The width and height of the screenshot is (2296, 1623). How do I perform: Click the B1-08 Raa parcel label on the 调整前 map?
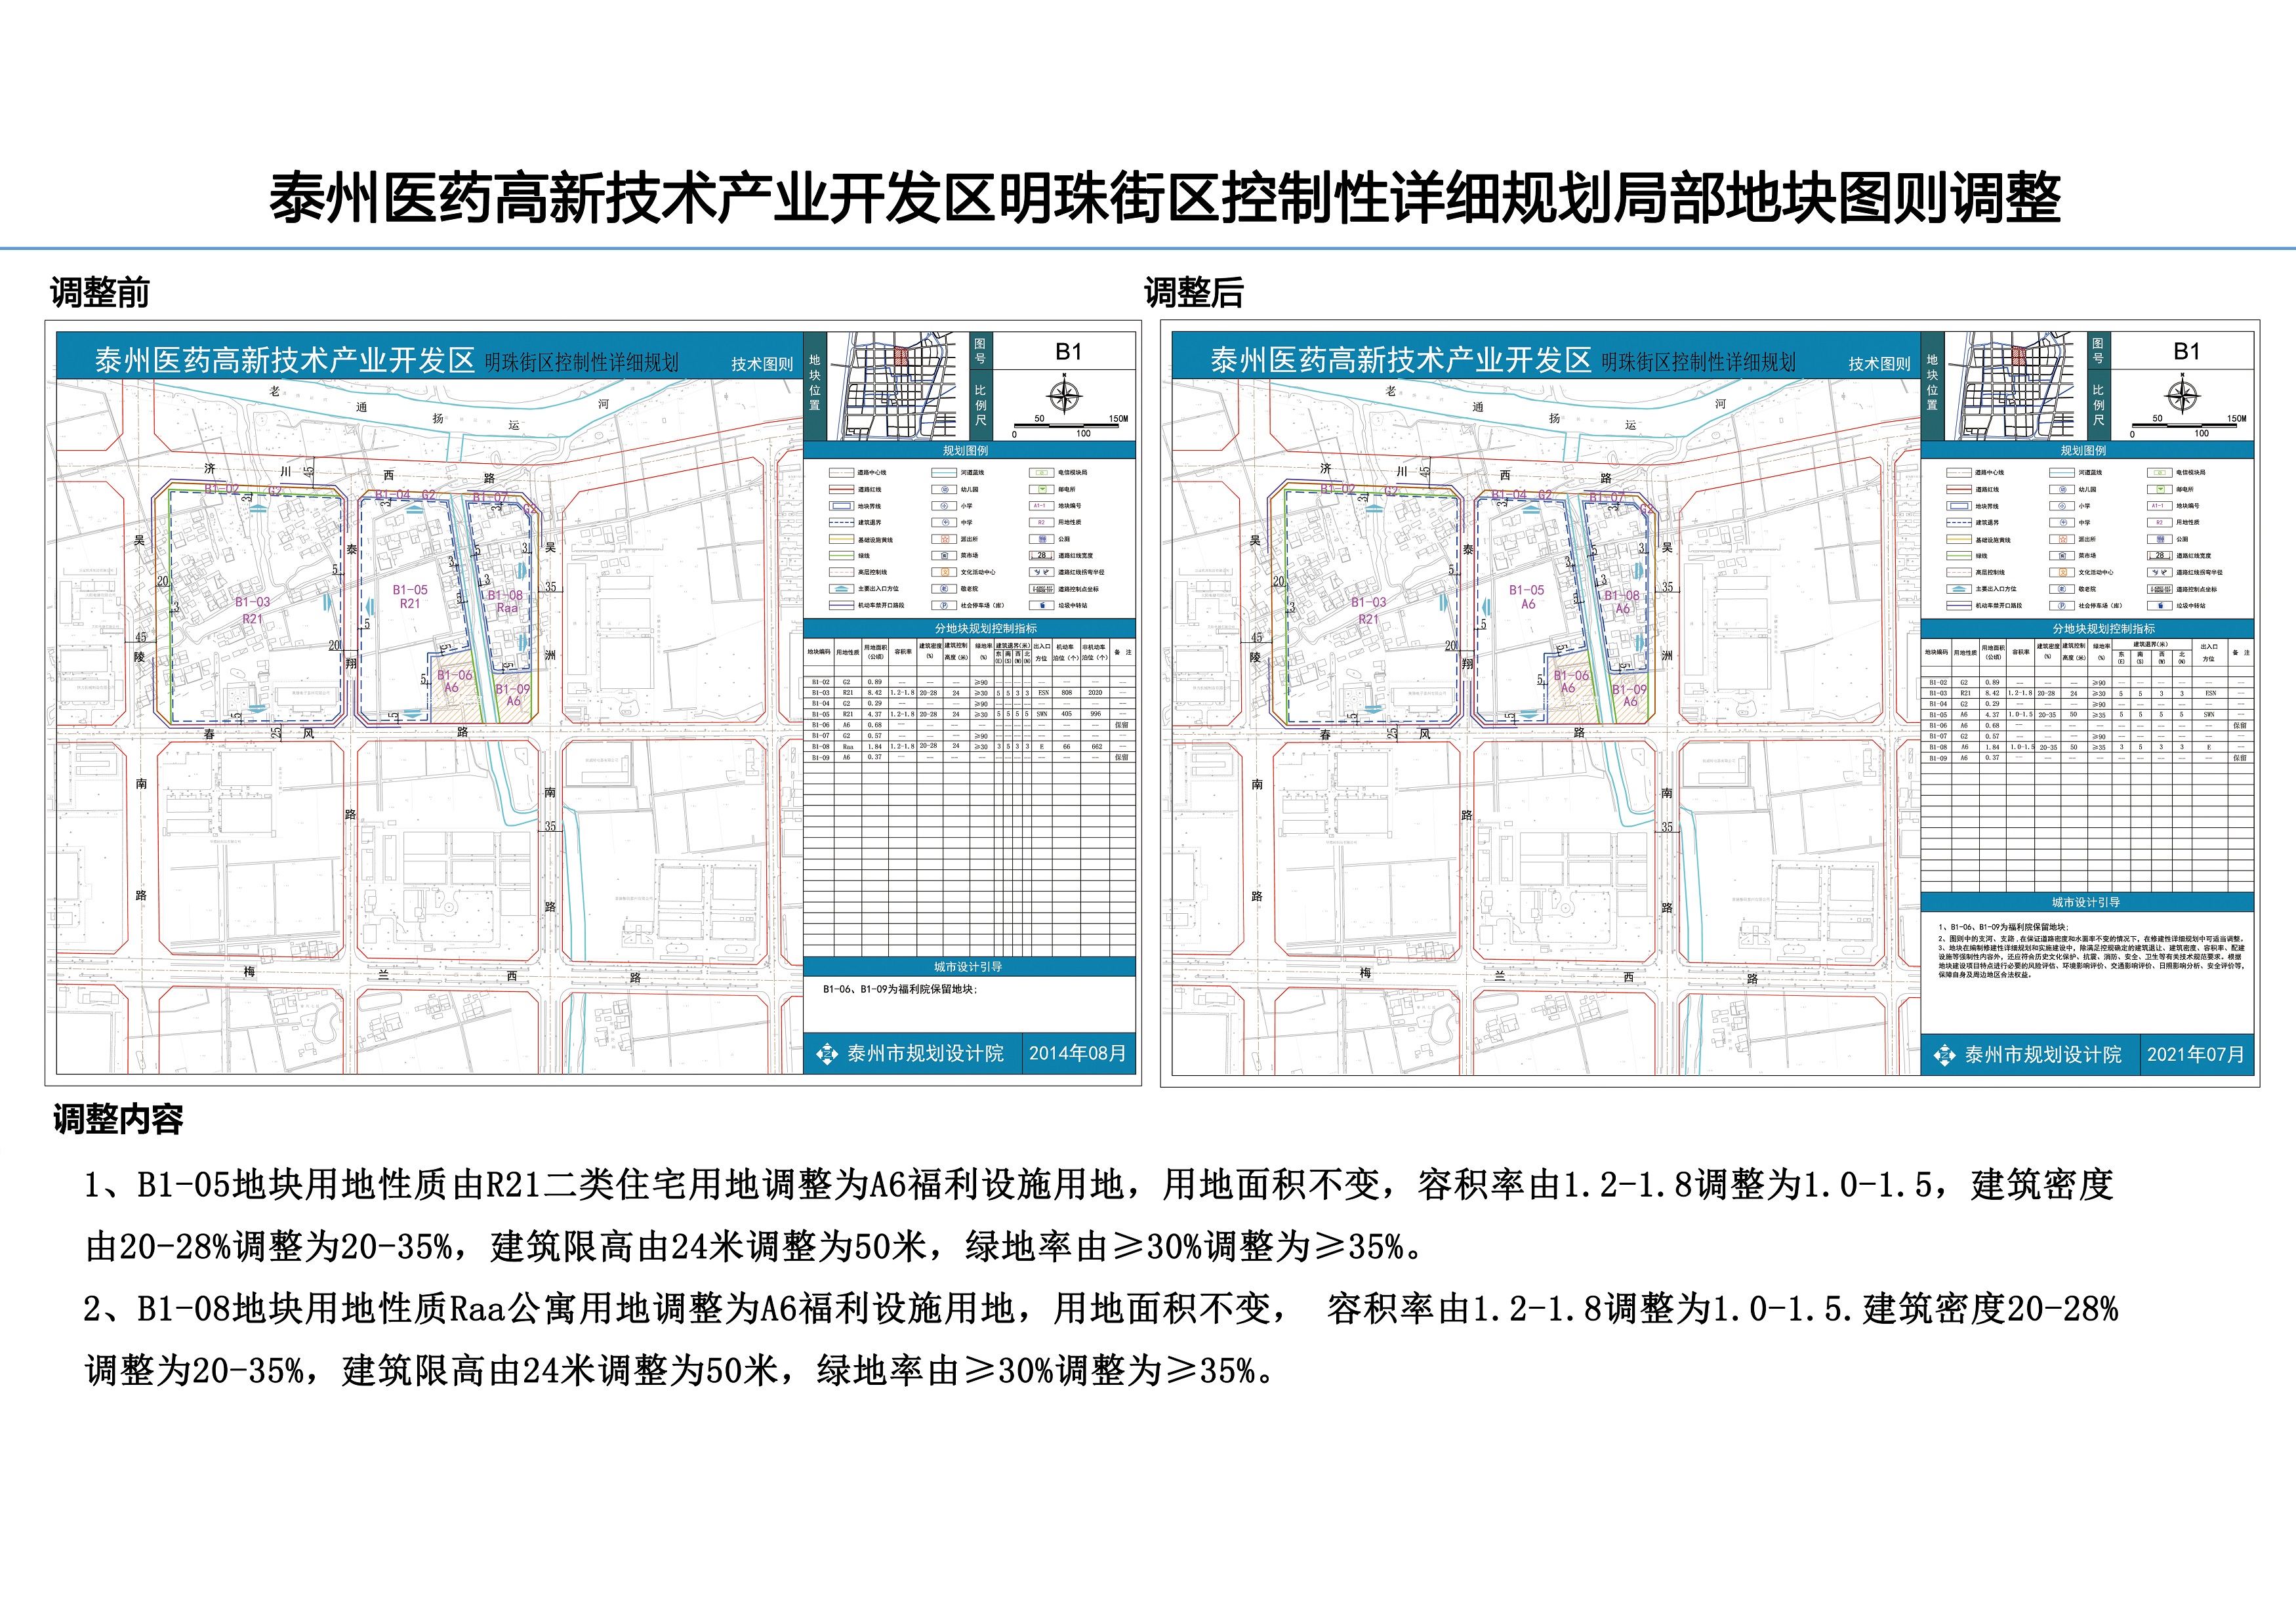point(506,601)
